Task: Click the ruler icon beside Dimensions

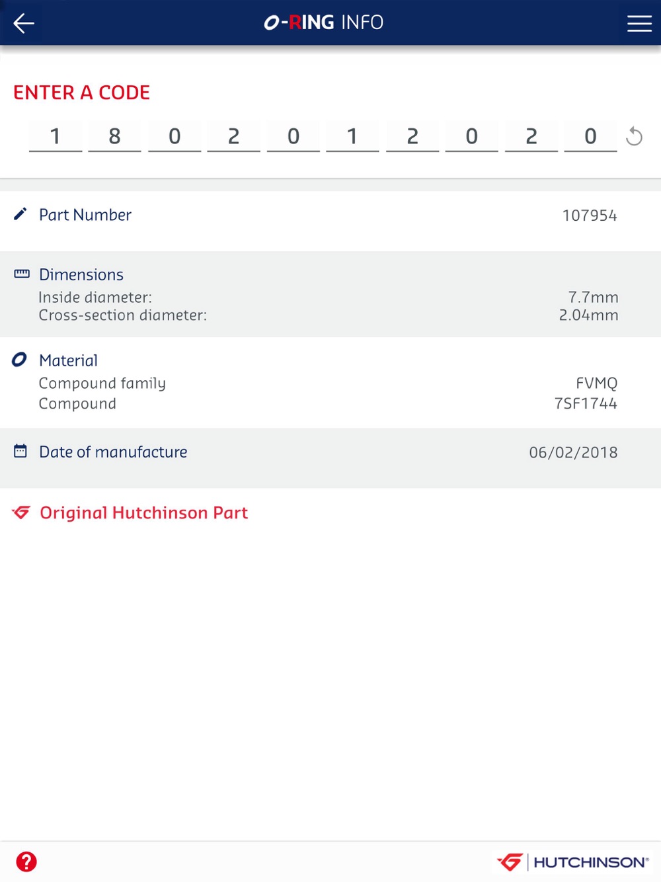Action: (x=22, y=274)
